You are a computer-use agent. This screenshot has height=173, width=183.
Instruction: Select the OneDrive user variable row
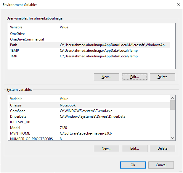coord(17,34)
